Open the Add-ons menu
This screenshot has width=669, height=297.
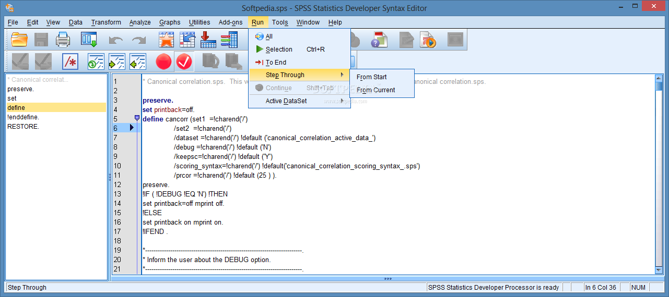[231, 22]
